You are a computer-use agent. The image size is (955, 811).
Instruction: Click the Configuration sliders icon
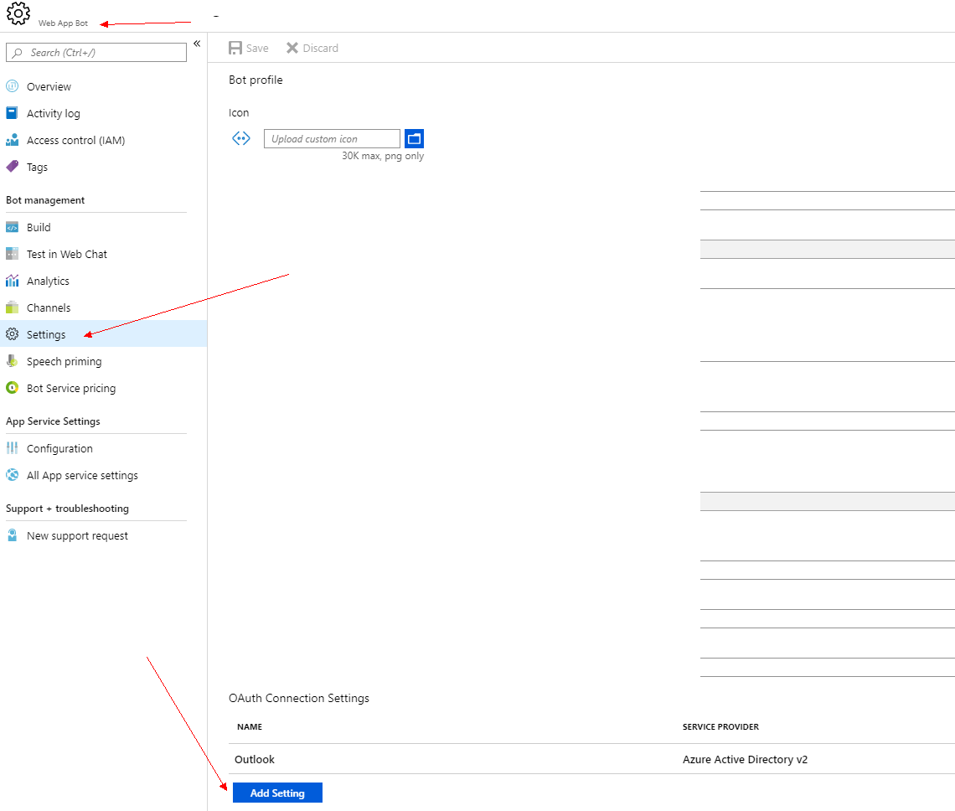[13, 448]
